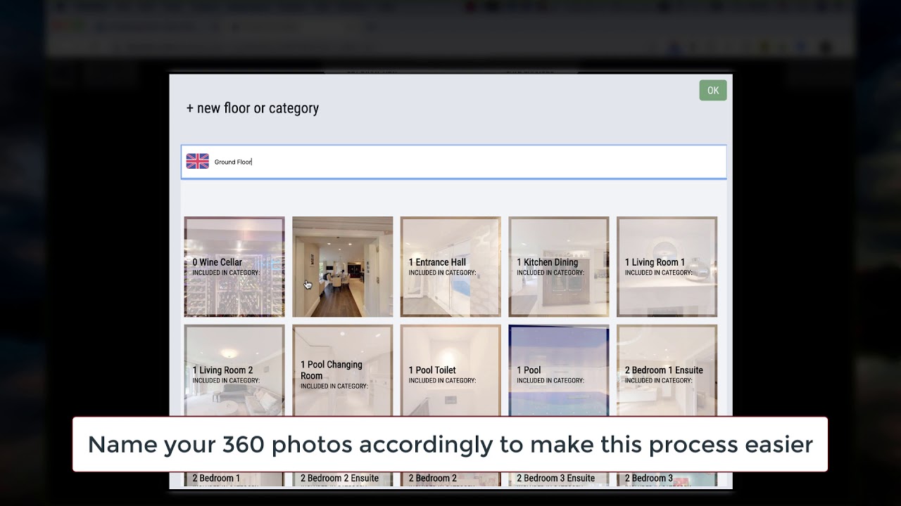Focus the Ground Floor name field
Image resolution: width=901 pixels, height=506 pixels.
(453, 162)
